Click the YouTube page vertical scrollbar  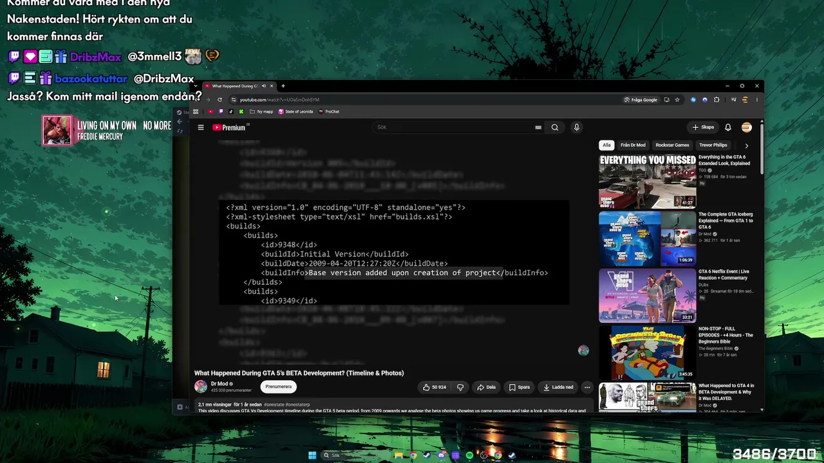(x=762, y=148)
